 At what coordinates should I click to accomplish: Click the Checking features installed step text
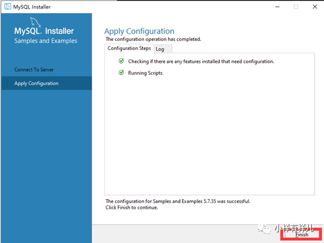[x=201, y=61]
